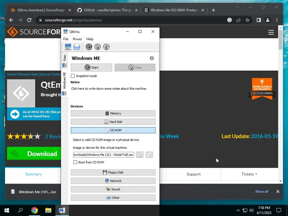Viewport: 288px width, 216px height.
Task: Click the Open Source Excellence badge
Action: pyautogui.click(x=262, y=89)
